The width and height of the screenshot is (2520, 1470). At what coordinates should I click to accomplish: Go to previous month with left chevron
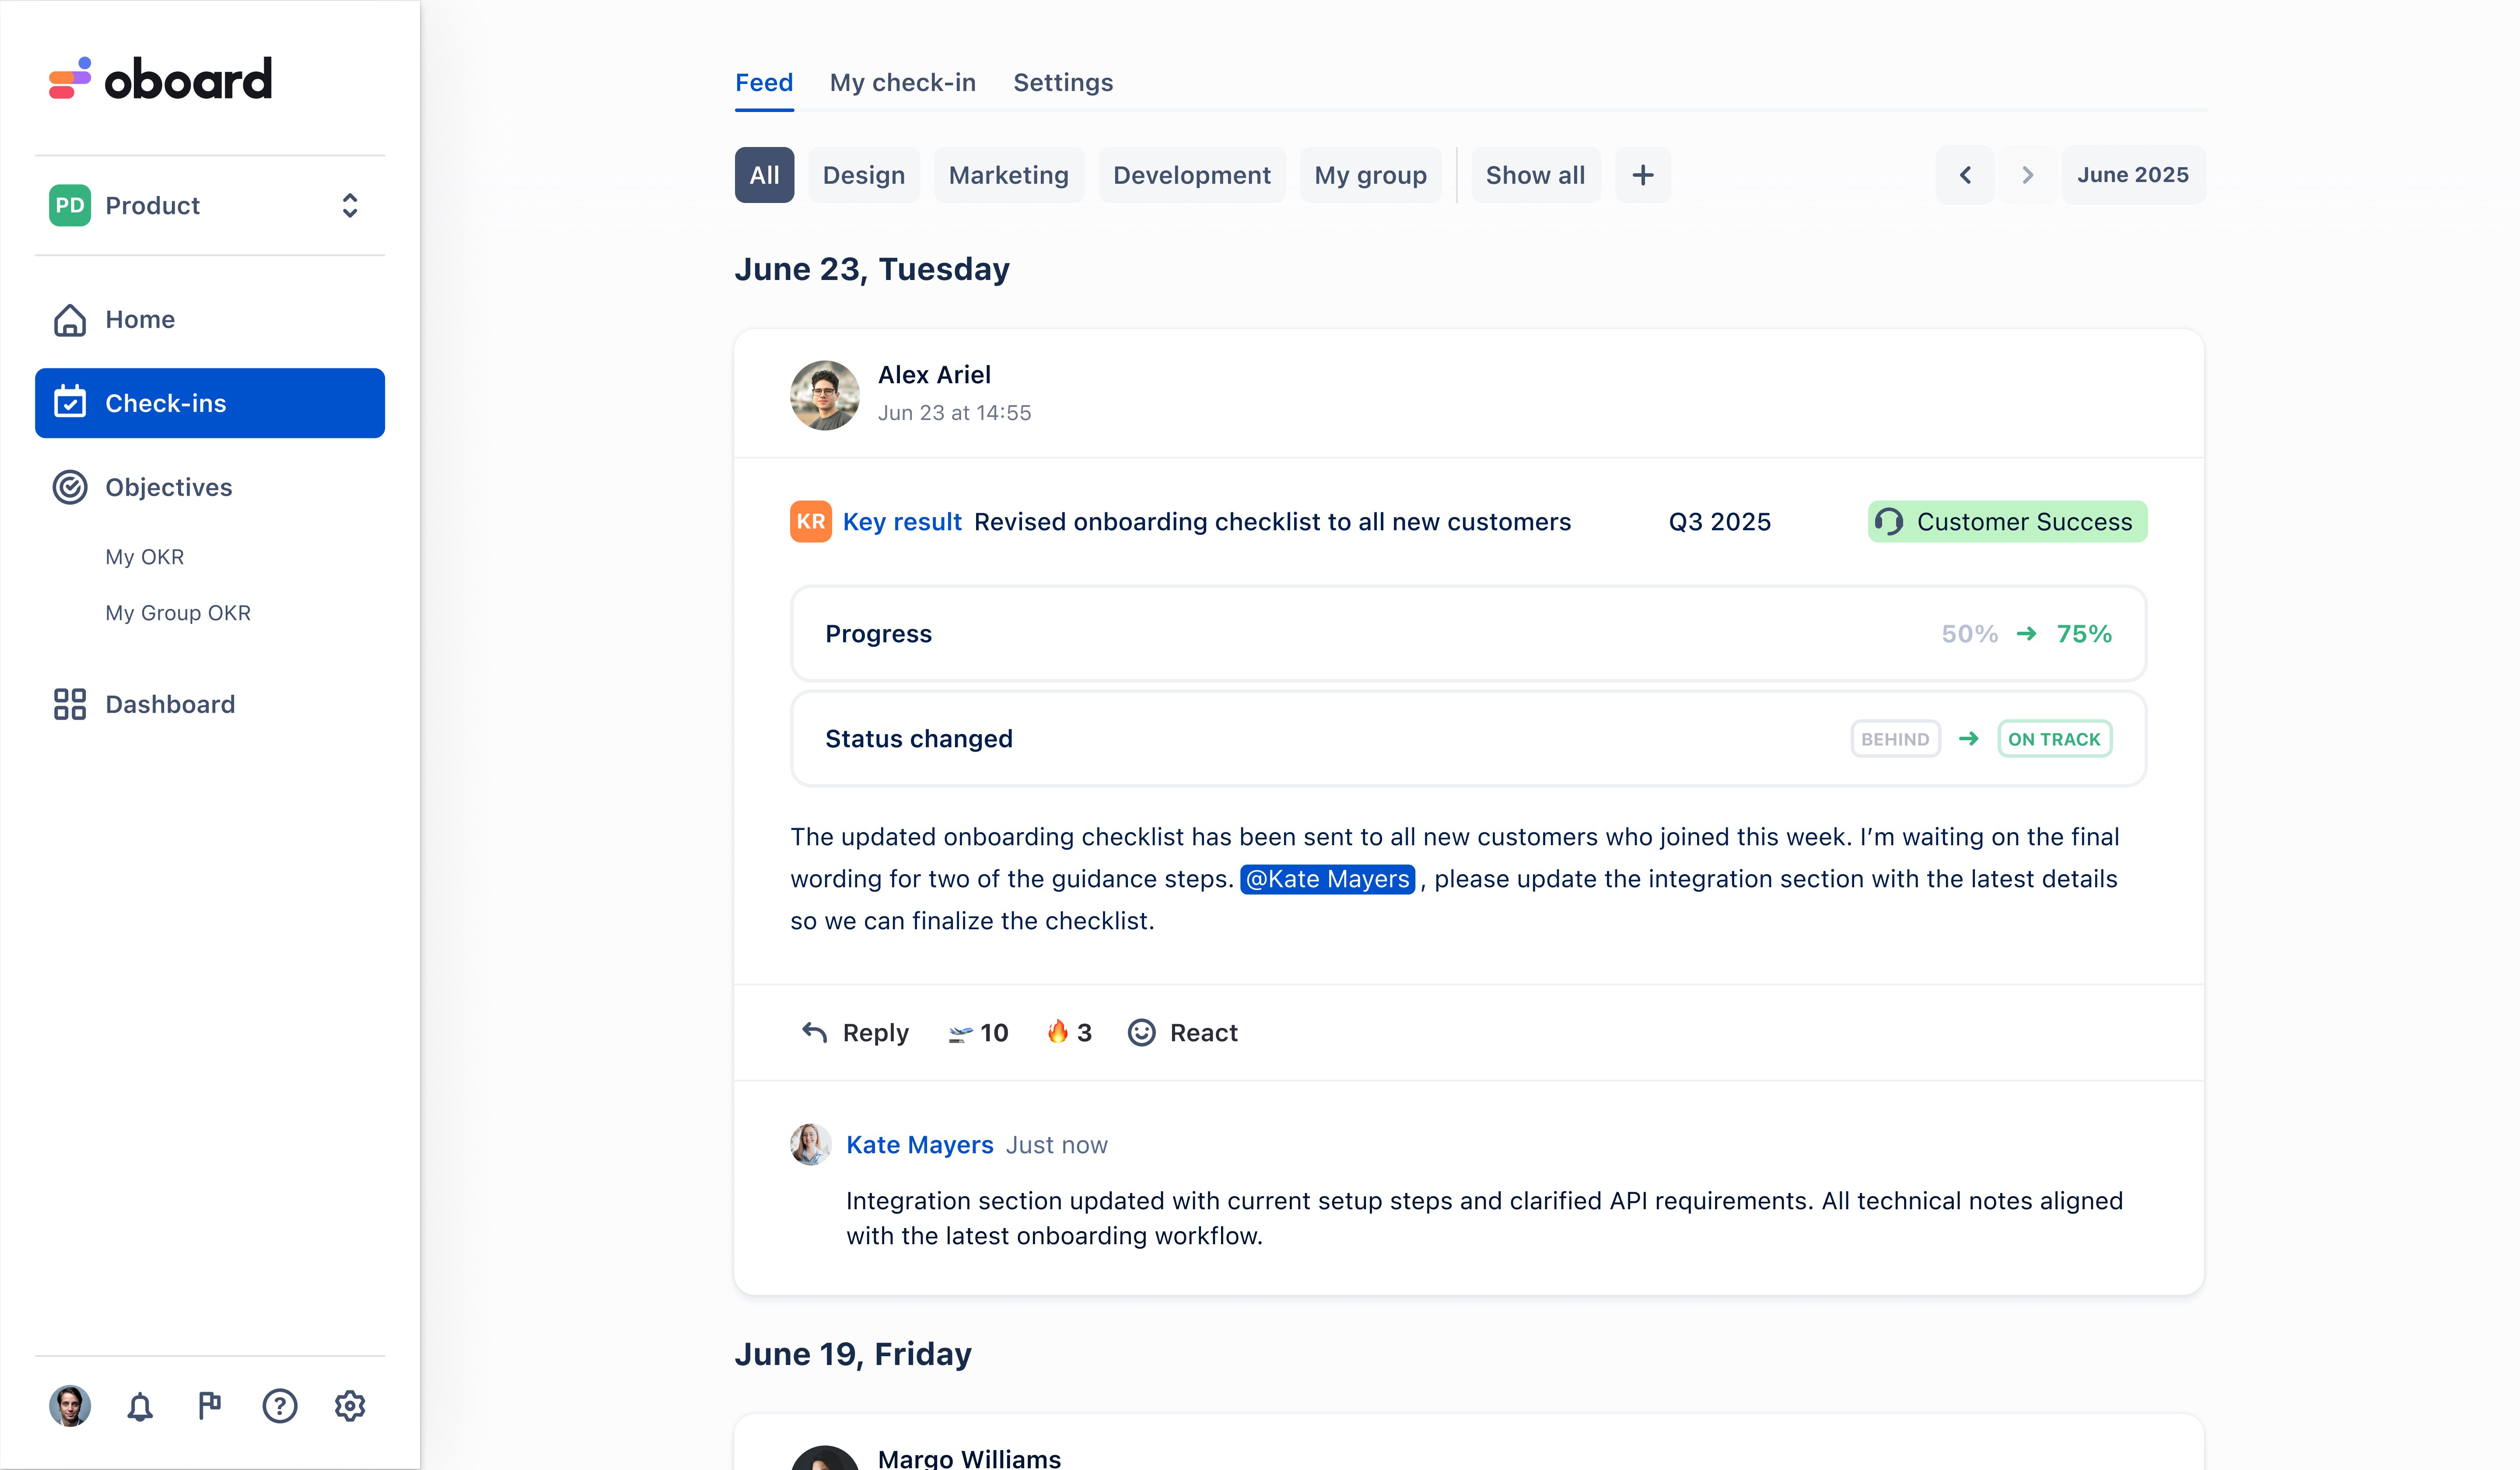coord(1965,175)
